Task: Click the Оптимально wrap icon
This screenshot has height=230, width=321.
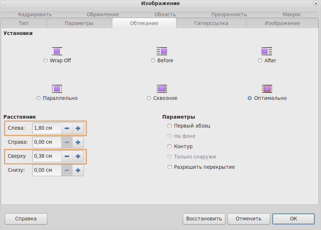Action: click(x=267, y=88)
